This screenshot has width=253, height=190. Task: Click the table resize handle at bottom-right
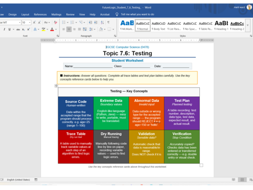pos(201,165)
